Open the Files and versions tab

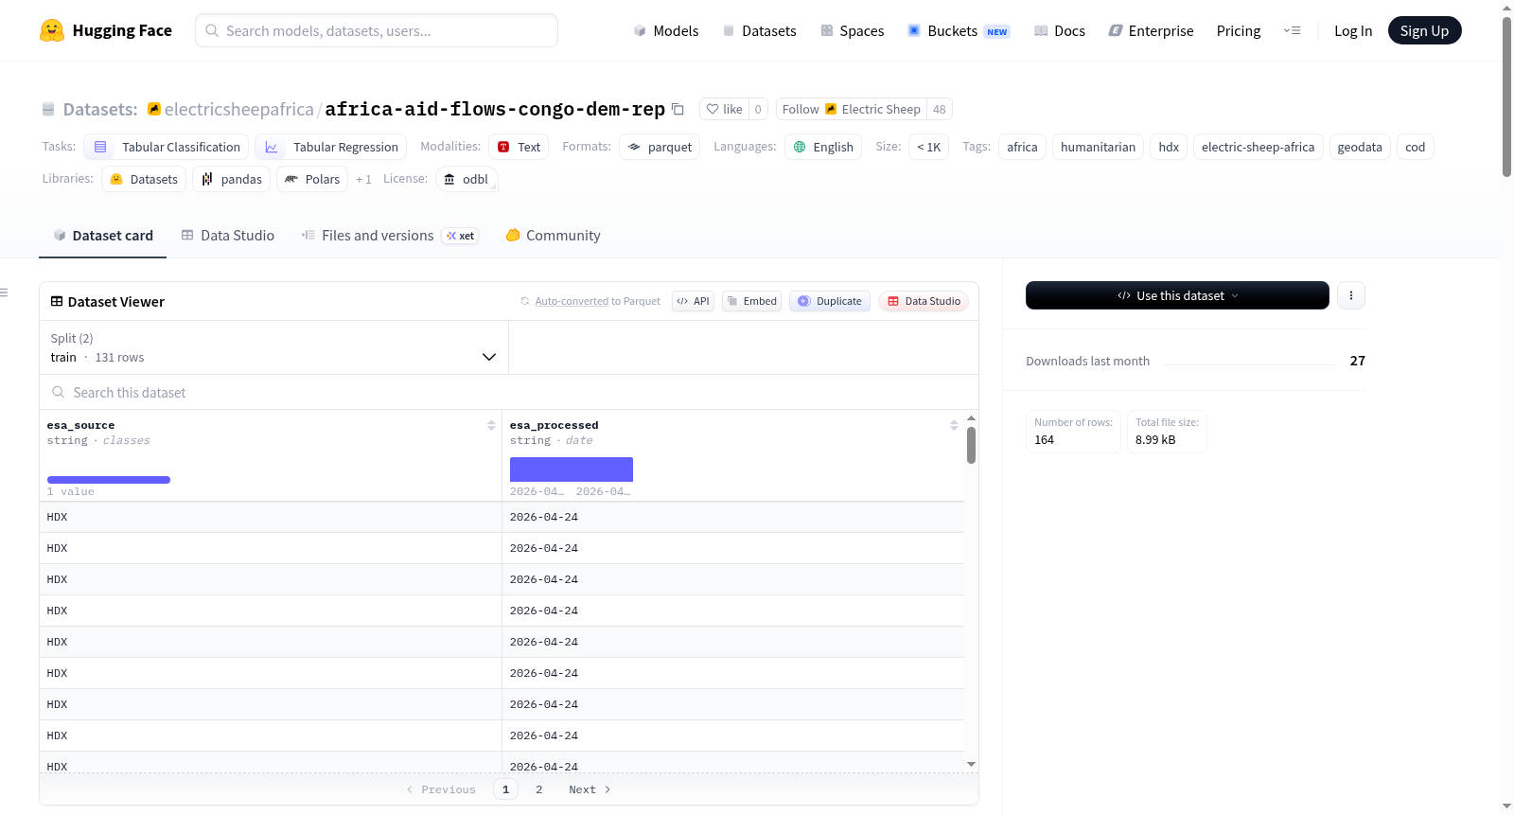pos(389,236)
